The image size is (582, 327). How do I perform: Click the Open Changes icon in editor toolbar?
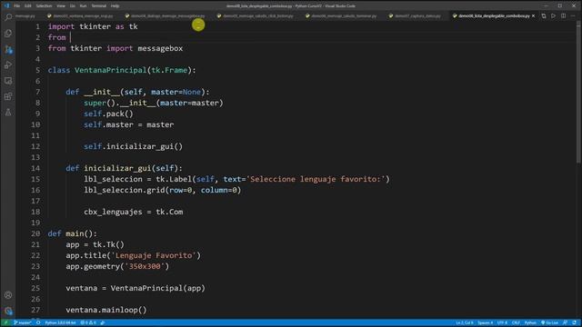(544, 16)
